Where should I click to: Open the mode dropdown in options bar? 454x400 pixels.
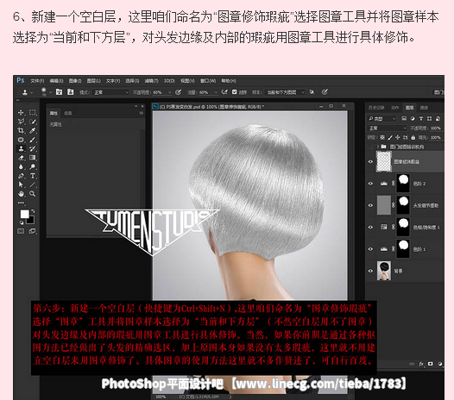110,92
